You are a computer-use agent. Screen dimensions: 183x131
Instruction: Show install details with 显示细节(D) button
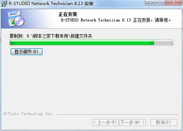pos(27,51)
